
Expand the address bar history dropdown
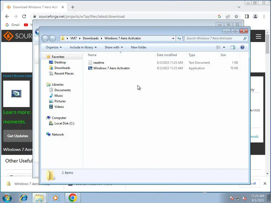(x=173, y=38)
